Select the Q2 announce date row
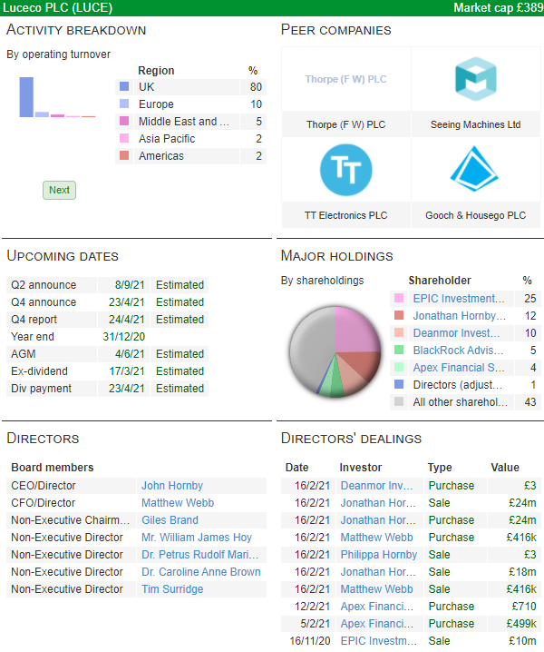The height and width of the screenshot is (652, 544). [107, 285]
